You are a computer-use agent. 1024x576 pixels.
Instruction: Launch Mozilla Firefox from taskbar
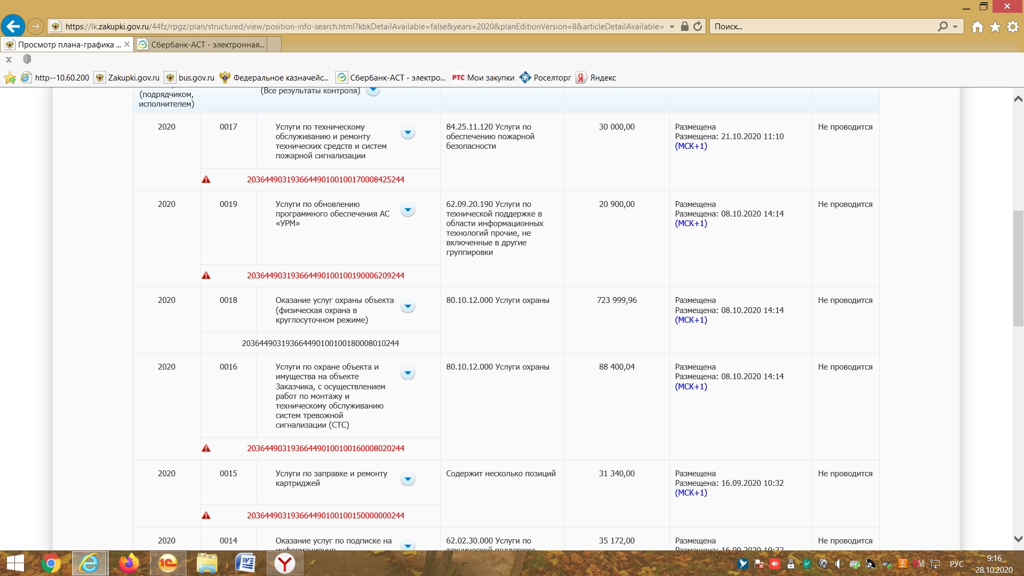(x=129, y=563)
